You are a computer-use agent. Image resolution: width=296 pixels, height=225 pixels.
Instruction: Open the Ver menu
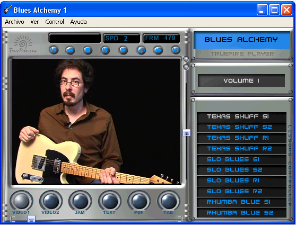pyautogui.click(x=34, y=22)
